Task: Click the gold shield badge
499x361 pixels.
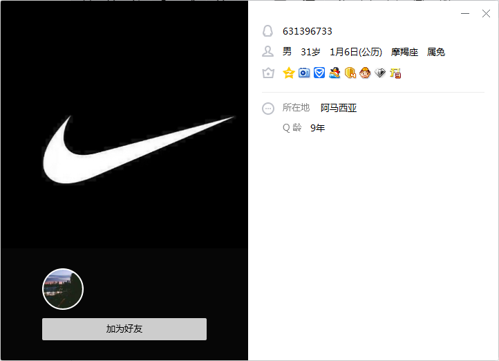Action: pyautogui.click(x=350, y=73)
